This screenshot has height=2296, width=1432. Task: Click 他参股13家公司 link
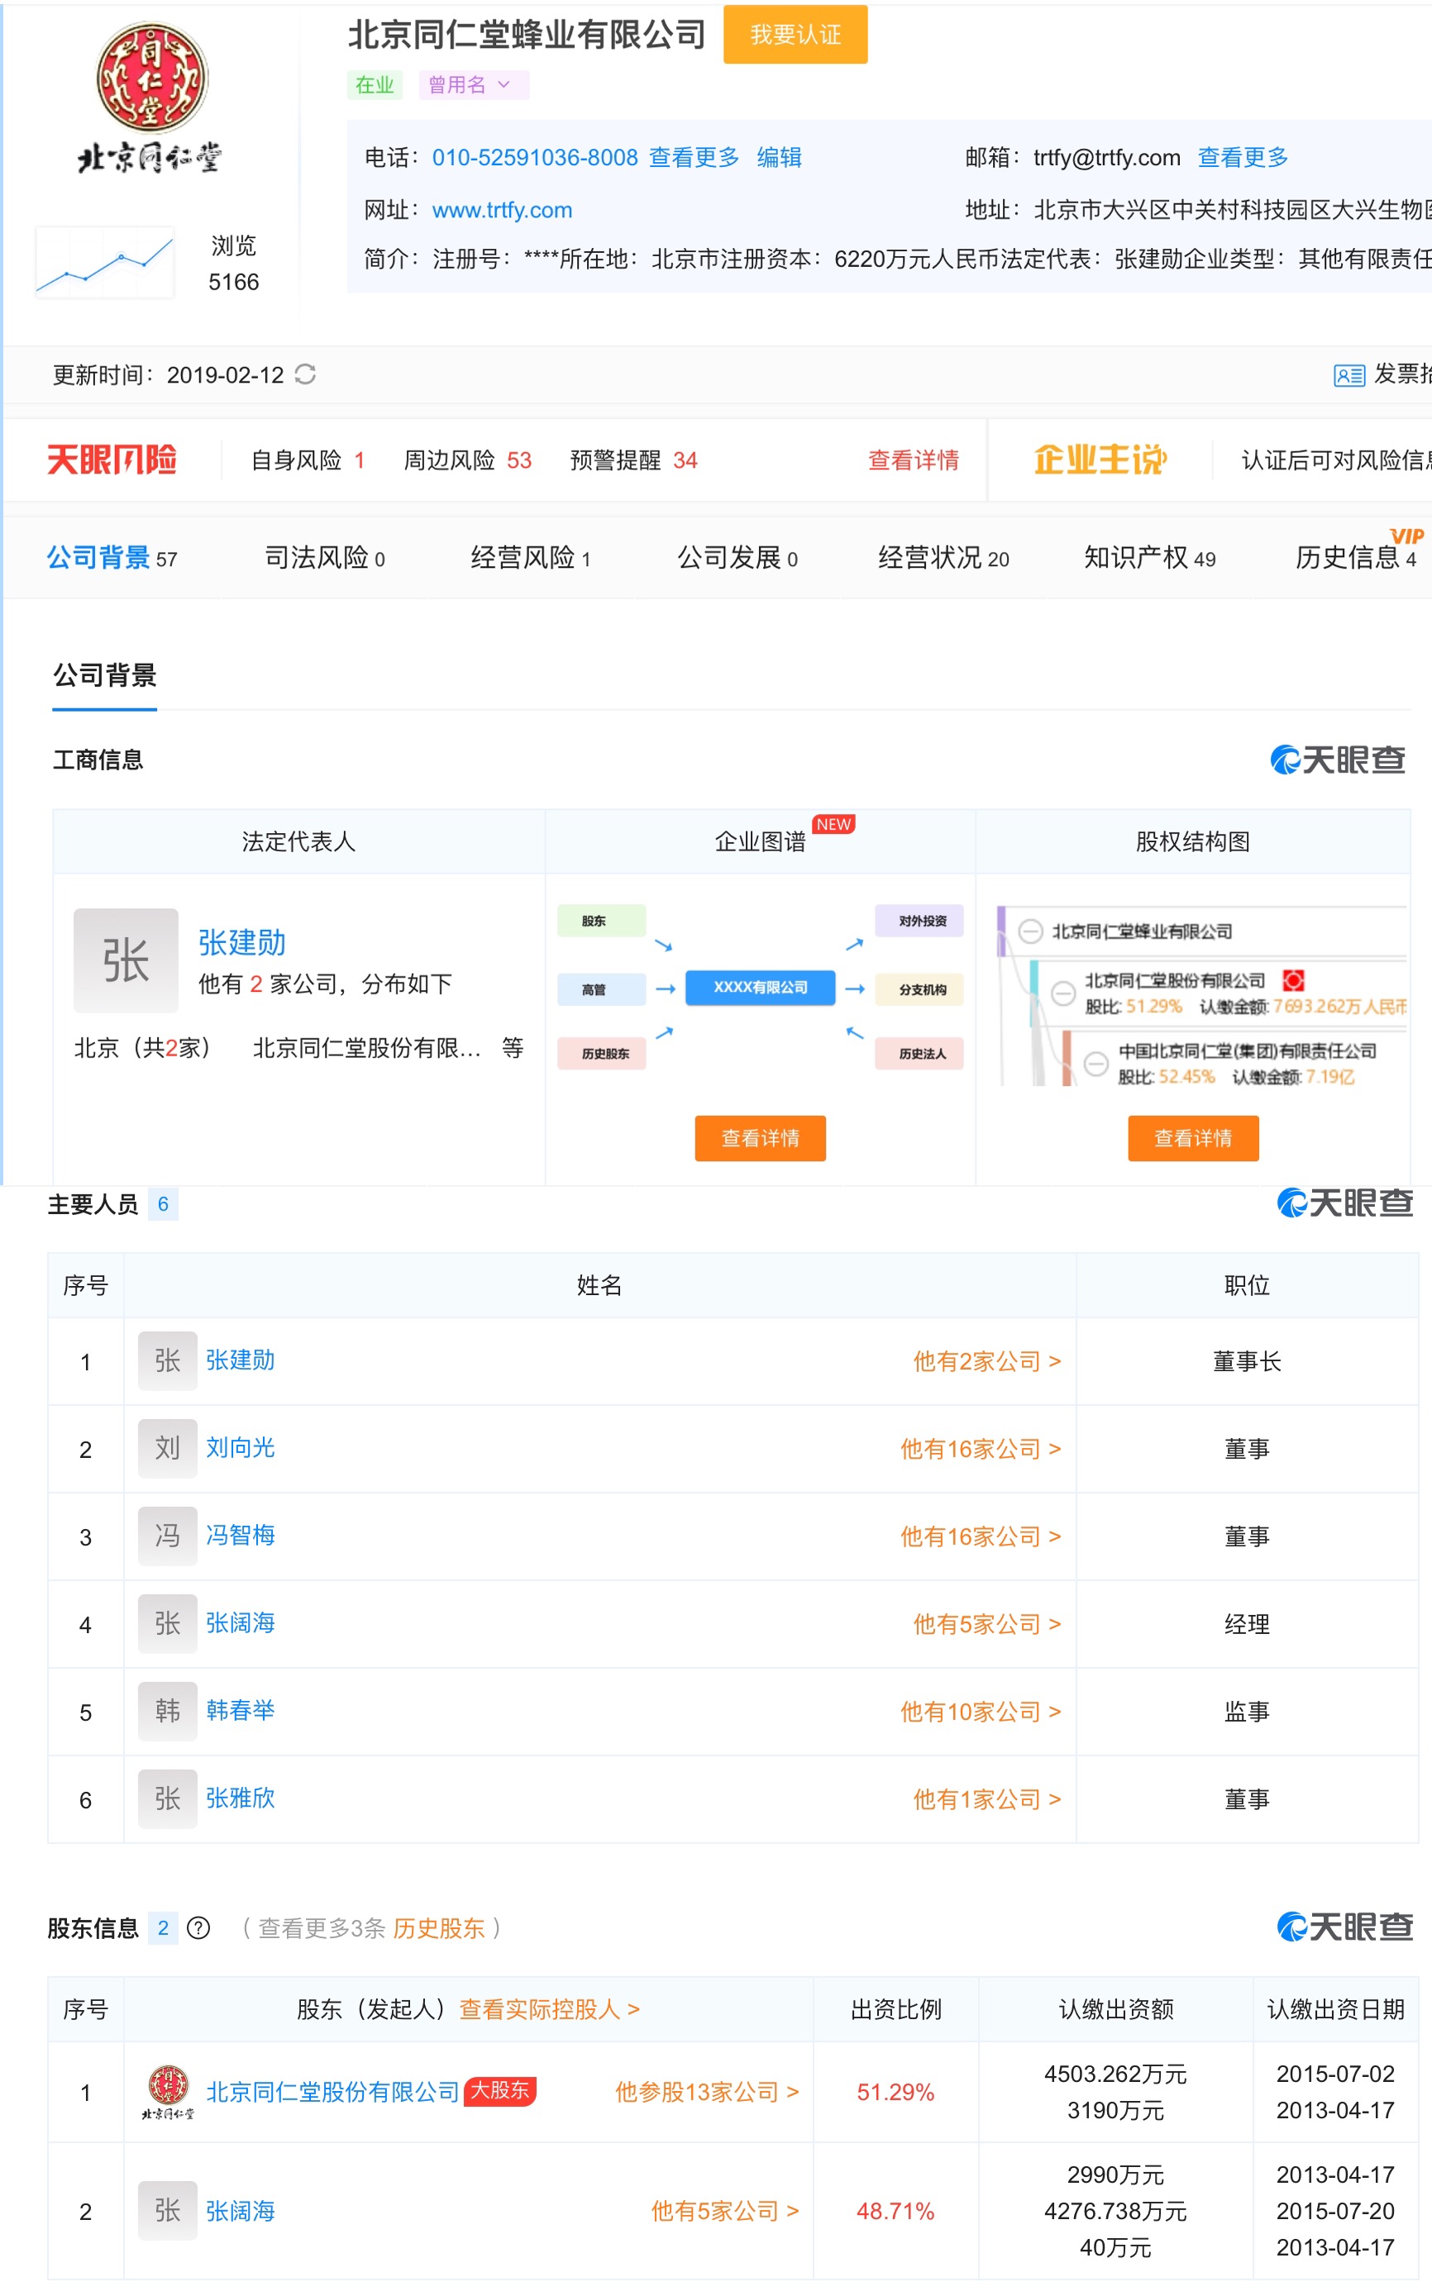[707, 2093]
